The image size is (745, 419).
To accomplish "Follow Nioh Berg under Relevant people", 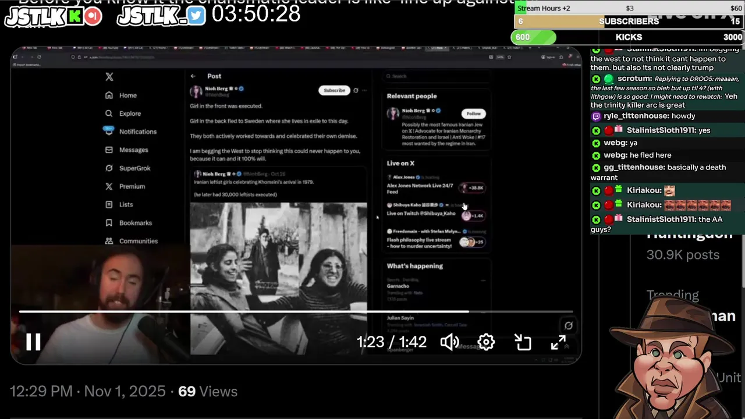I will (474, 113).
